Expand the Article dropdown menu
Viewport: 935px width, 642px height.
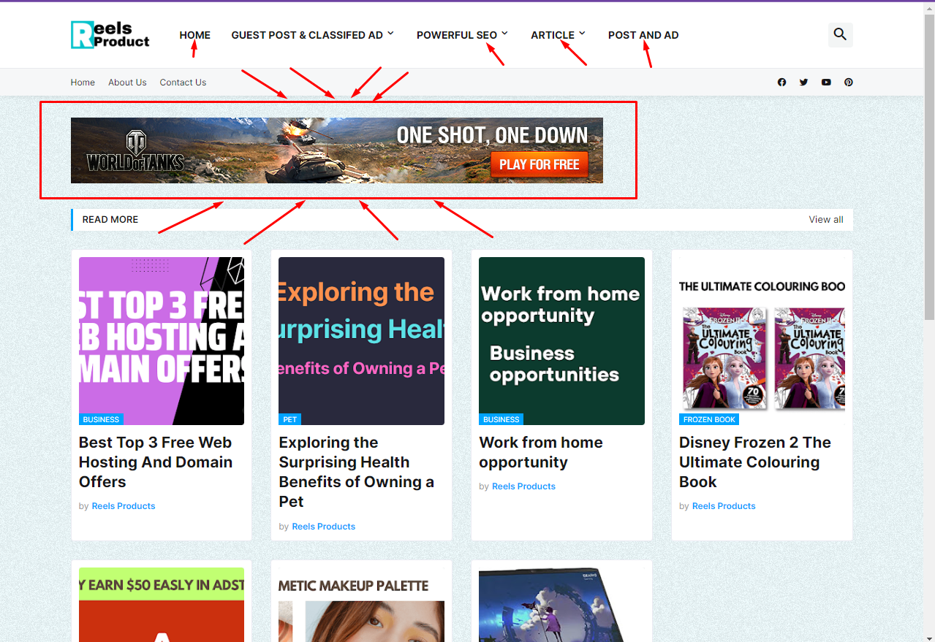pyautogui.click(x=558, y=35)
